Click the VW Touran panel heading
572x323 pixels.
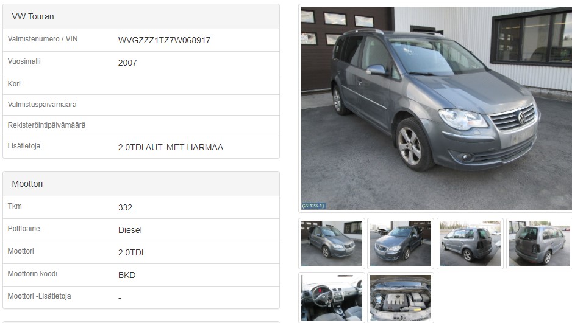(33, 17)
